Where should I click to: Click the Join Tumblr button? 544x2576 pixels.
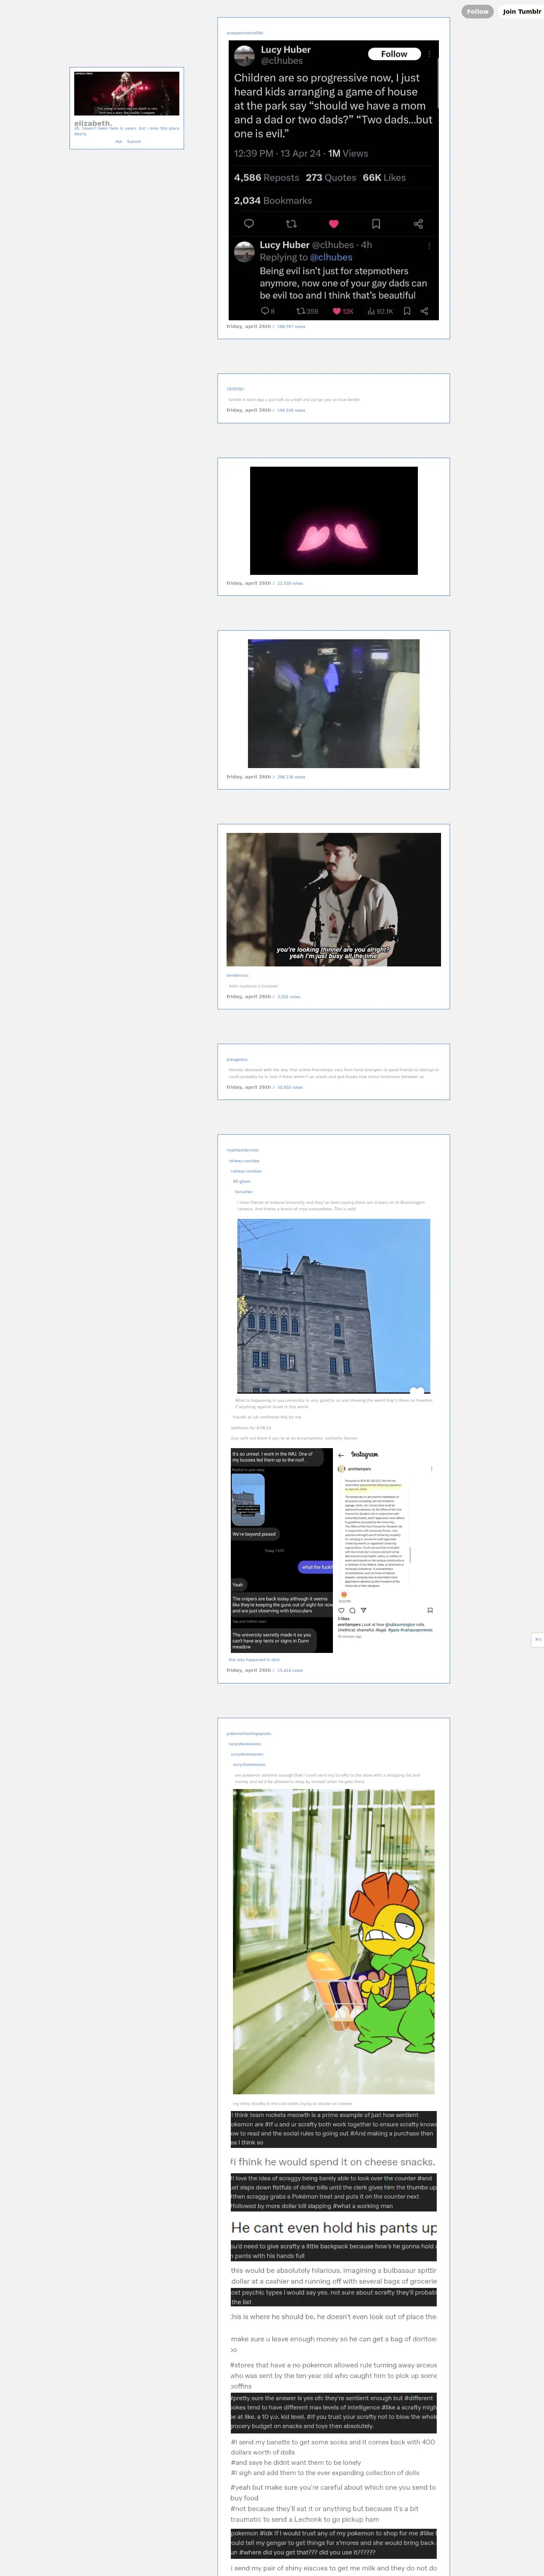521,12
